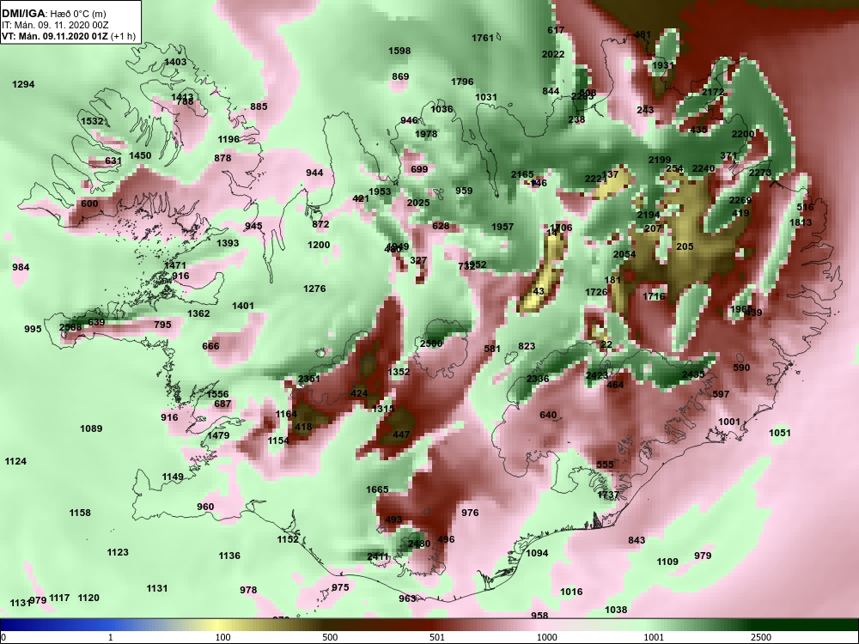Click the map value 2269
859x644 pixels.
[x=740, y=200]
